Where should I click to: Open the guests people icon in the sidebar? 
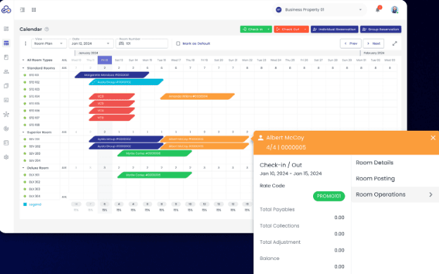(x=6, y=72)
